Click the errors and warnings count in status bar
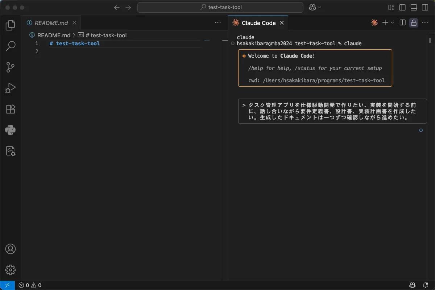Image resolution: width=435 pixels, height=290 pixels. (30, 285)
